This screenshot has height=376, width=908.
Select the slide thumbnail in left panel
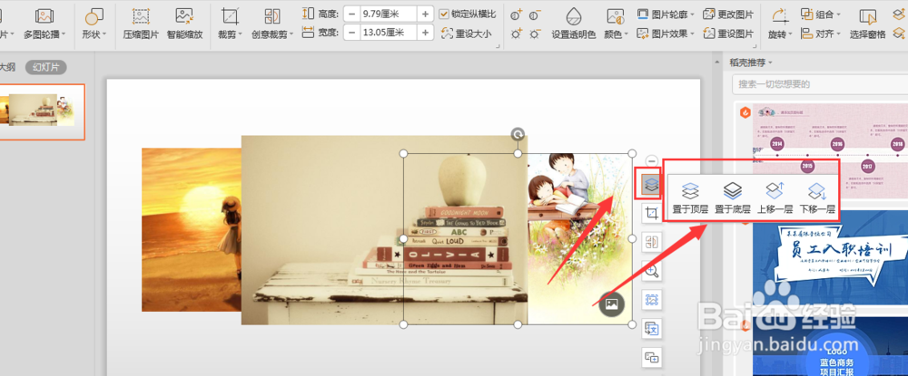pos(41,112)
